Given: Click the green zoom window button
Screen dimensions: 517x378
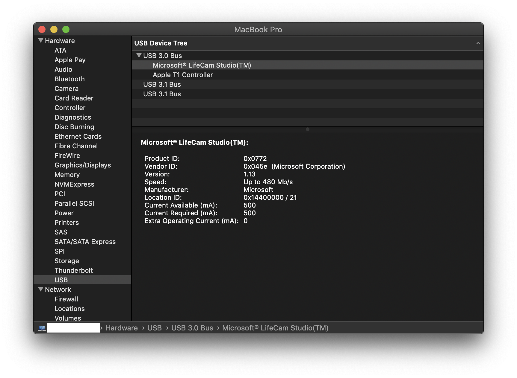Looking at the screenshot, I should [x=66, y=29].
